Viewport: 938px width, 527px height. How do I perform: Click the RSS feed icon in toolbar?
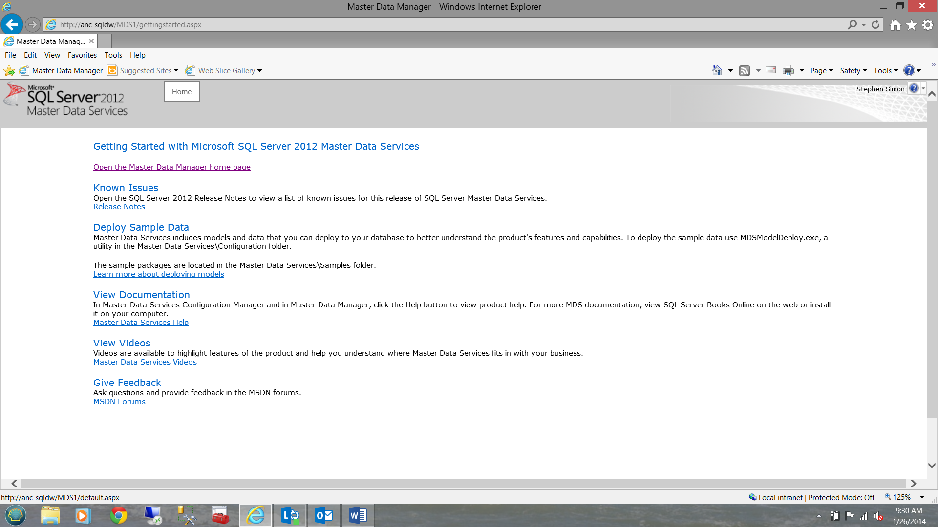(x=745, y=70)
